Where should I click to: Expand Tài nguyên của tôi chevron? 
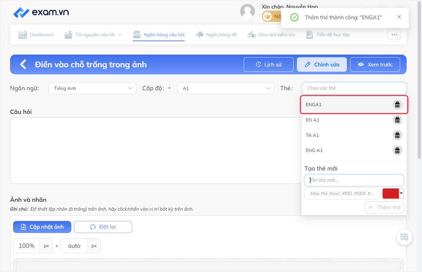(x=120, y=35)
